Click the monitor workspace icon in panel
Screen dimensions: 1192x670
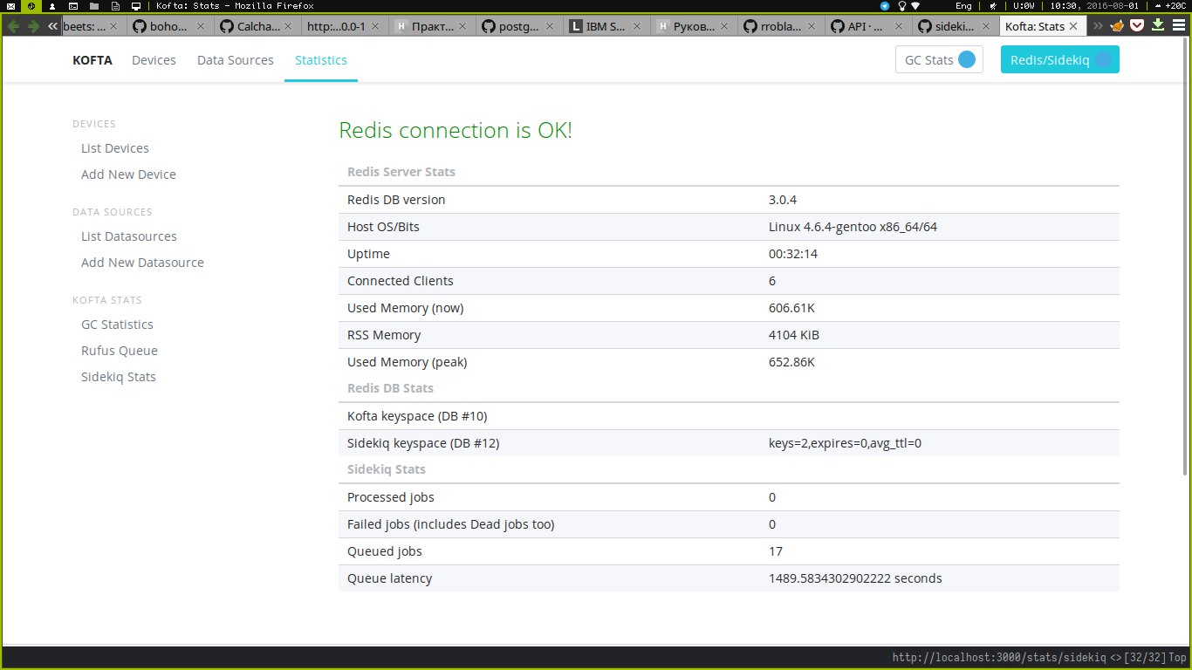point(135,5)
